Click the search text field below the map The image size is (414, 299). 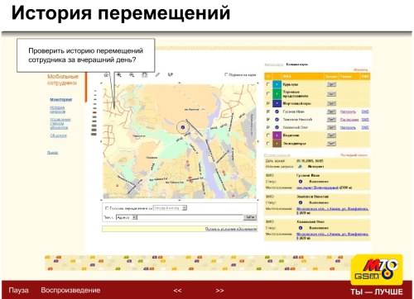pyautogui.click(x=190, y=217)
